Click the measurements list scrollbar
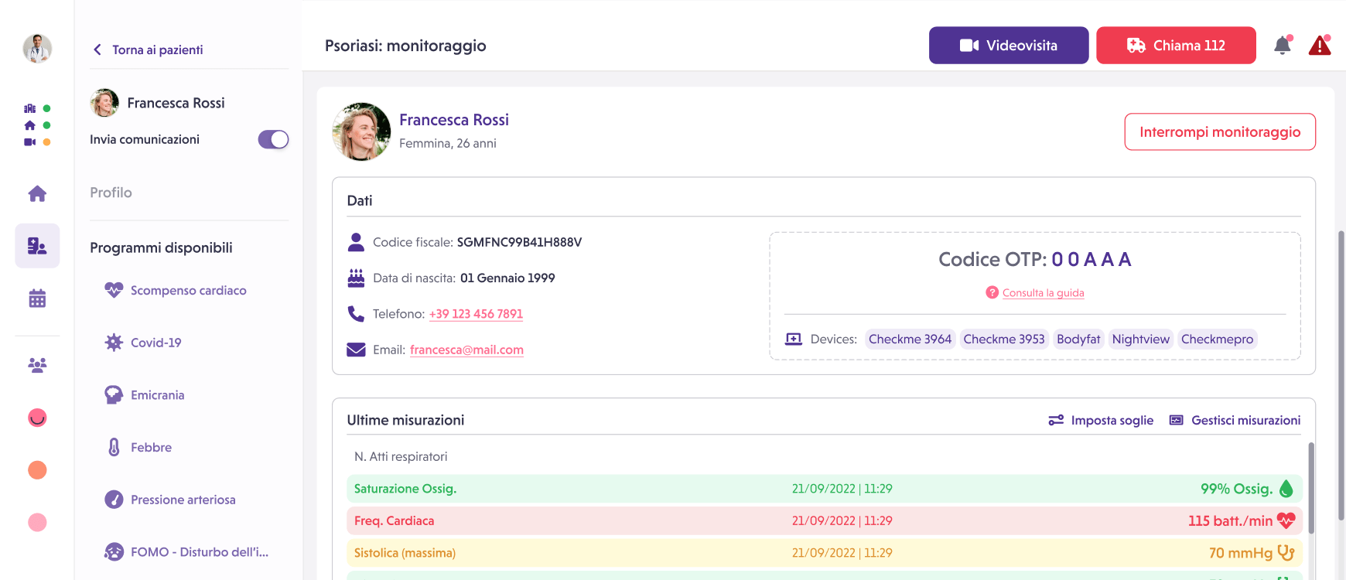Screen dimensions: 1346x580 click(1310, 487)
